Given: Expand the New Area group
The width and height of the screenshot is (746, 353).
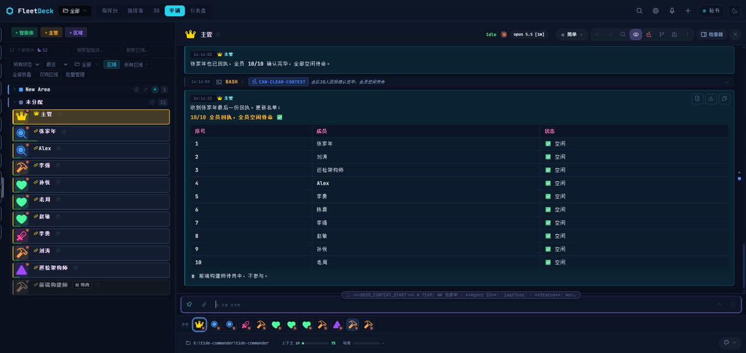Looking at the screenshot, I should (15, 89).
